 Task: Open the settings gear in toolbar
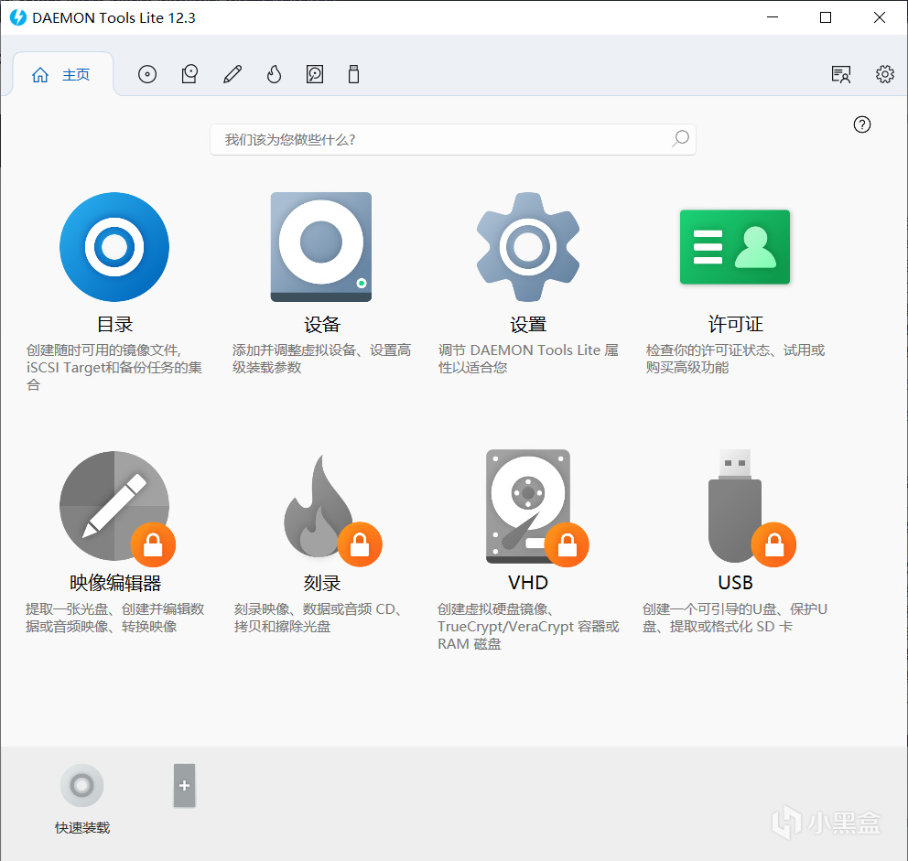point(884,74)
